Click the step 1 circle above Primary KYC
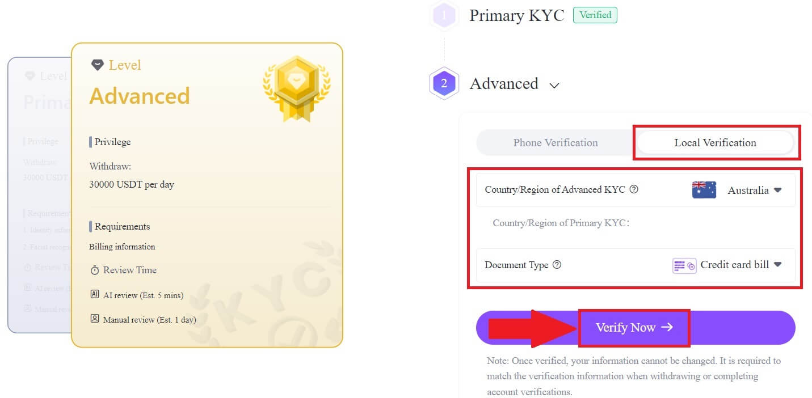 (444, 15)
